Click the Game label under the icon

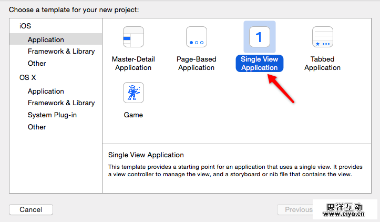coord(133,115)
